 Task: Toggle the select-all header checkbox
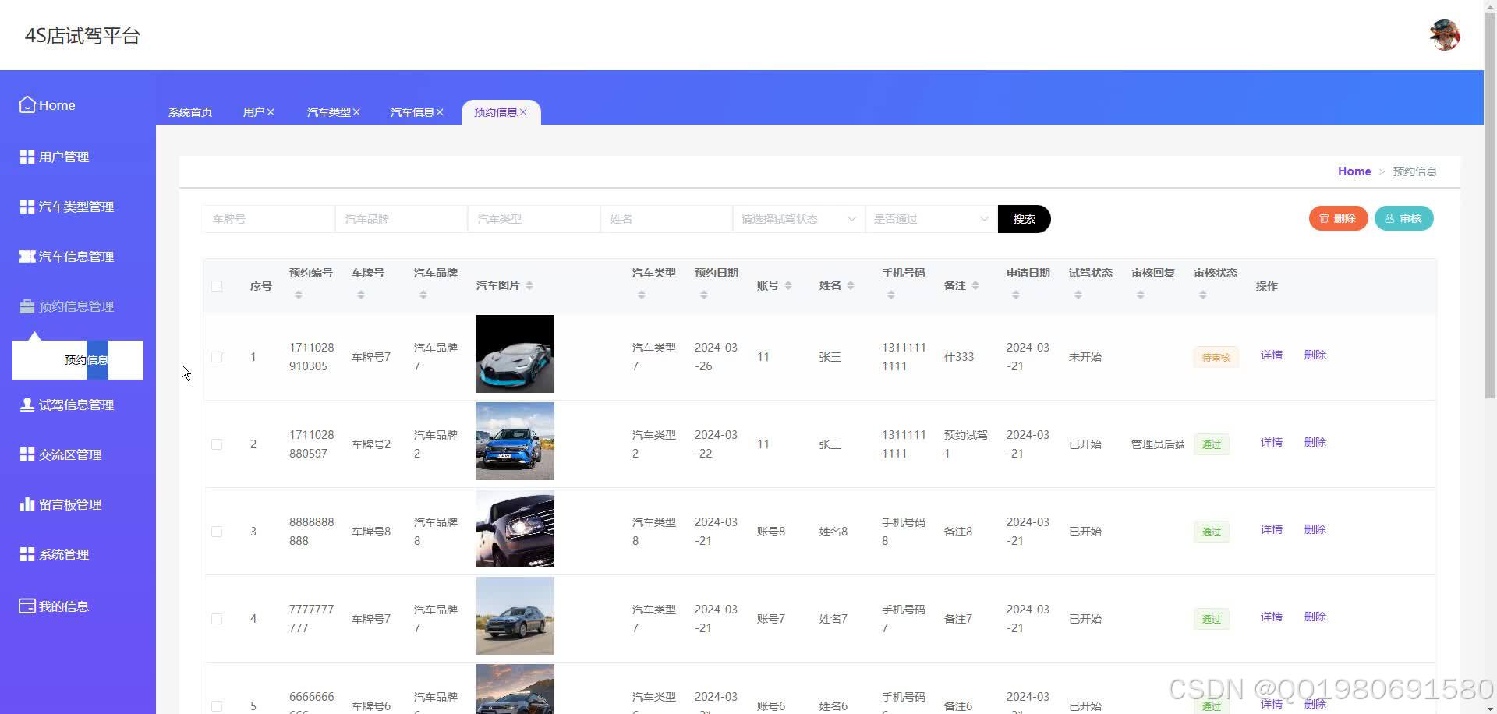coord(217,286)
